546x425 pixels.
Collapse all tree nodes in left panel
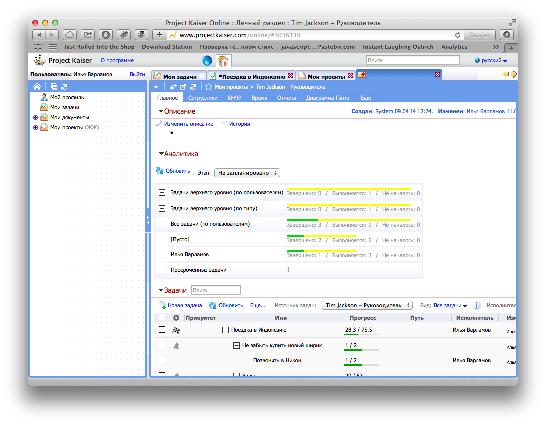pos(54,87)
